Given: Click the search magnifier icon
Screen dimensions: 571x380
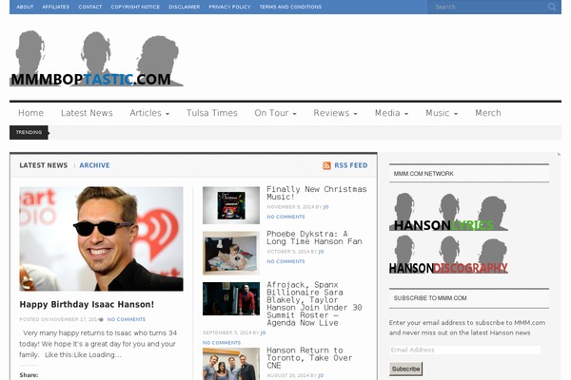Looking at the screenshot, I should coord(552,7).
